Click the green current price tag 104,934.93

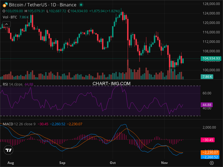tap(210, 58)
